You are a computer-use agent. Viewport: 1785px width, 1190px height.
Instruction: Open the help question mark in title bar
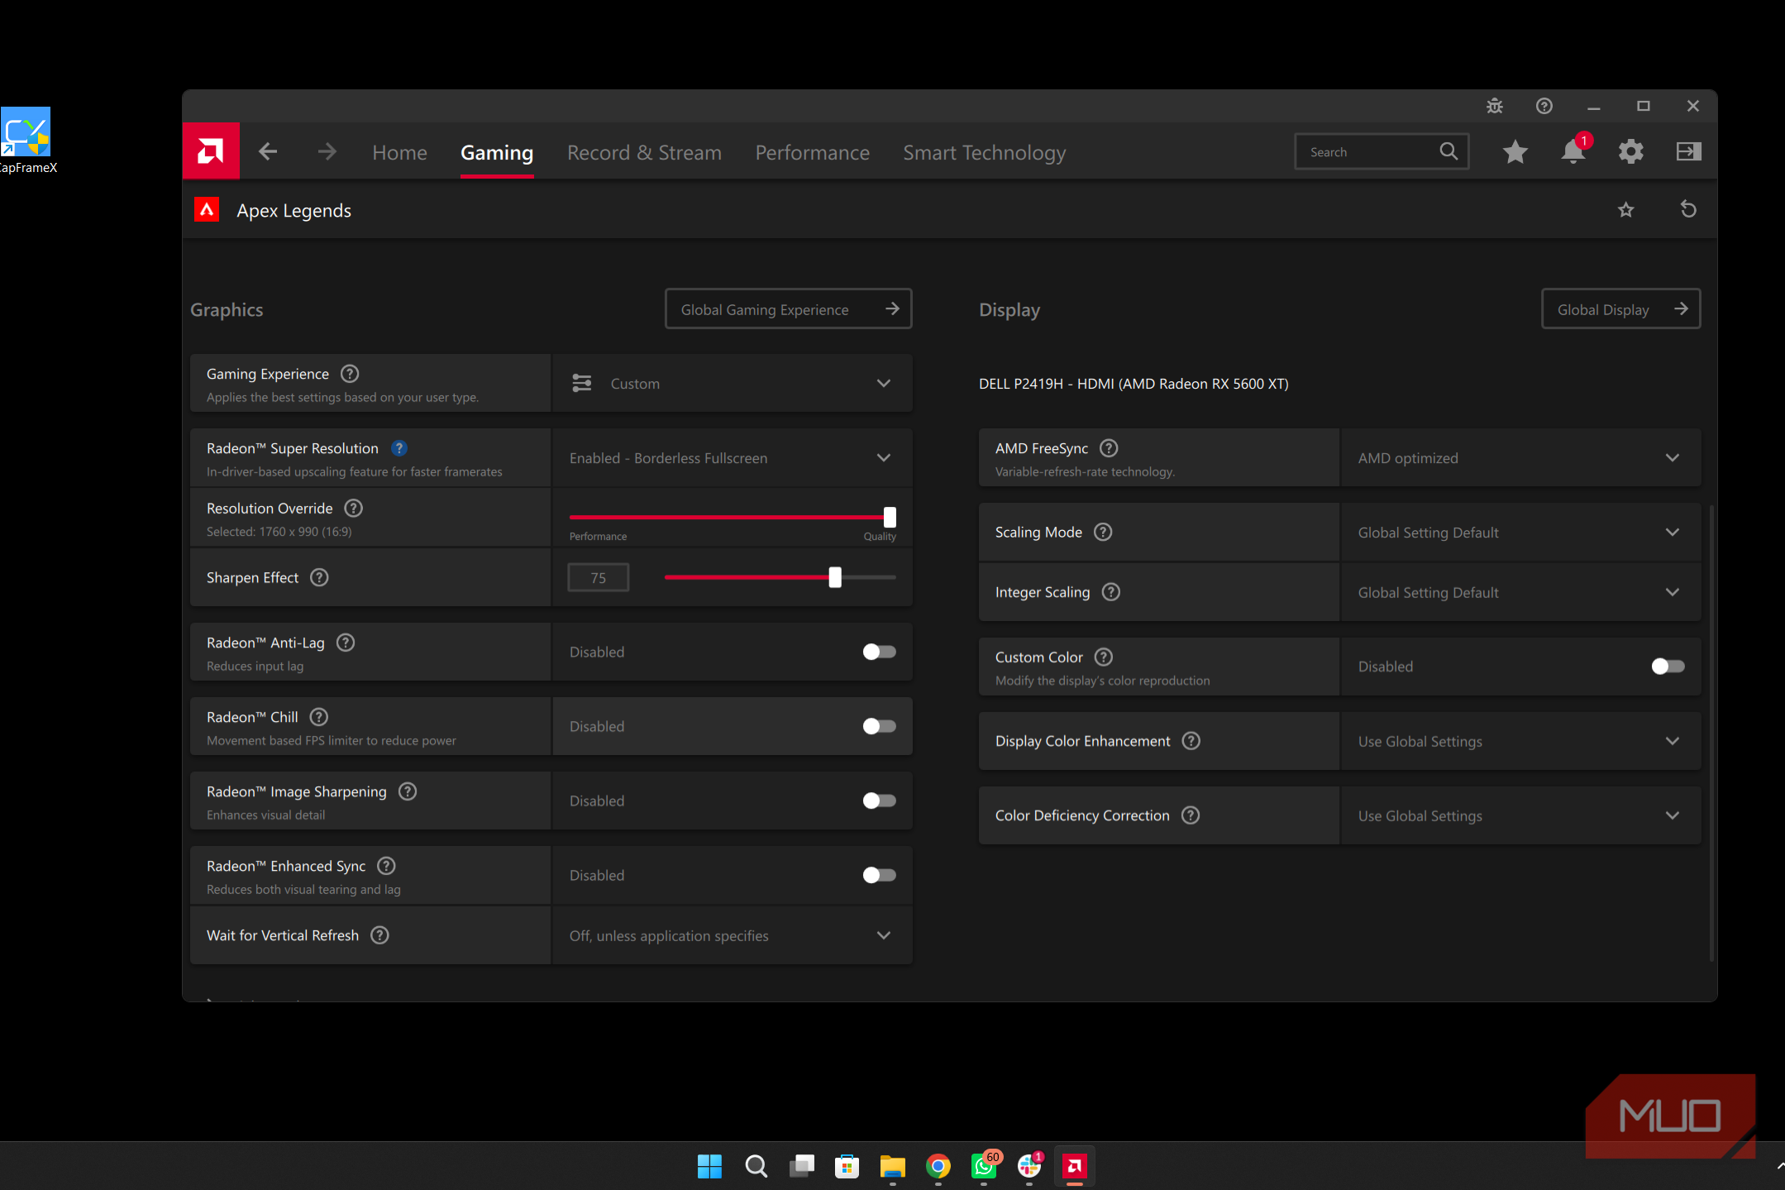point(1544,106)
